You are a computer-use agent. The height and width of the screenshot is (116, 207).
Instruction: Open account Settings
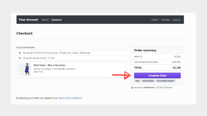(165, 20)
